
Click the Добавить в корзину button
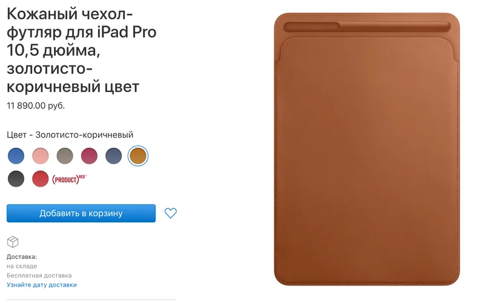[x=81, y=213]
